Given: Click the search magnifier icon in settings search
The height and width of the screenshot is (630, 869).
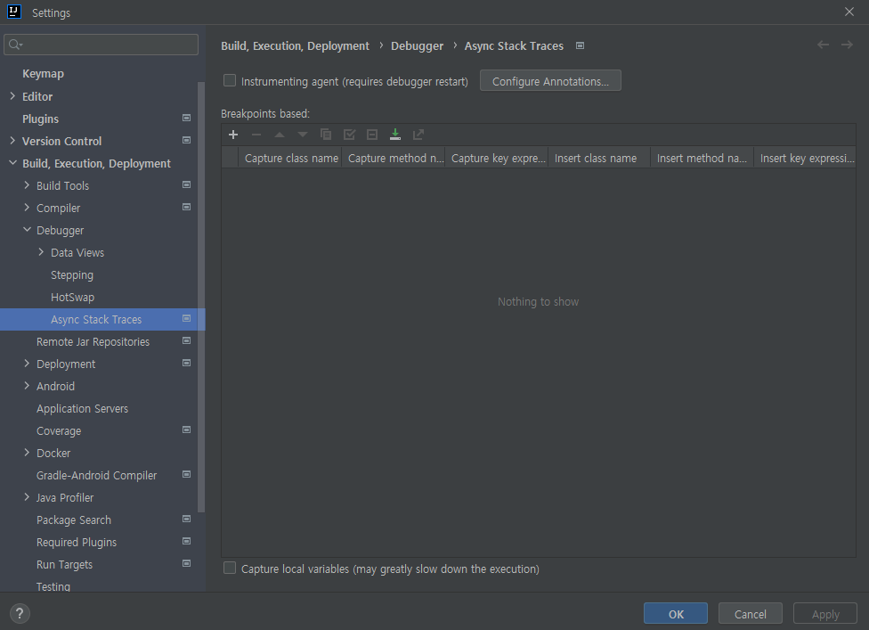Looking at the screenshot, I should tap(15, 45).
